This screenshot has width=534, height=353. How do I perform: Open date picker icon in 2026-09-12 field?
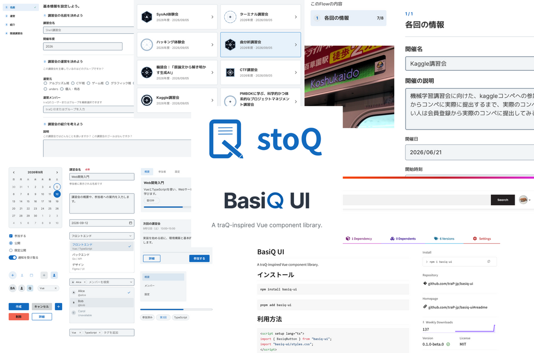[x=130, y=223]
